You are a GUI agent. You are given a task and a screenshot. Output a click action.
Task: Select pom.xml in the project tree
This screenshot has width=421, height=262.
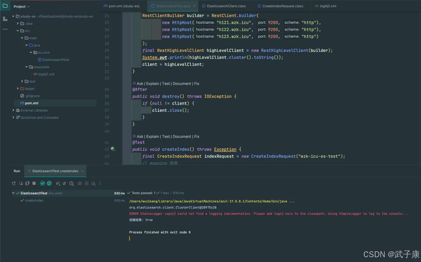(x=31, y=103)
